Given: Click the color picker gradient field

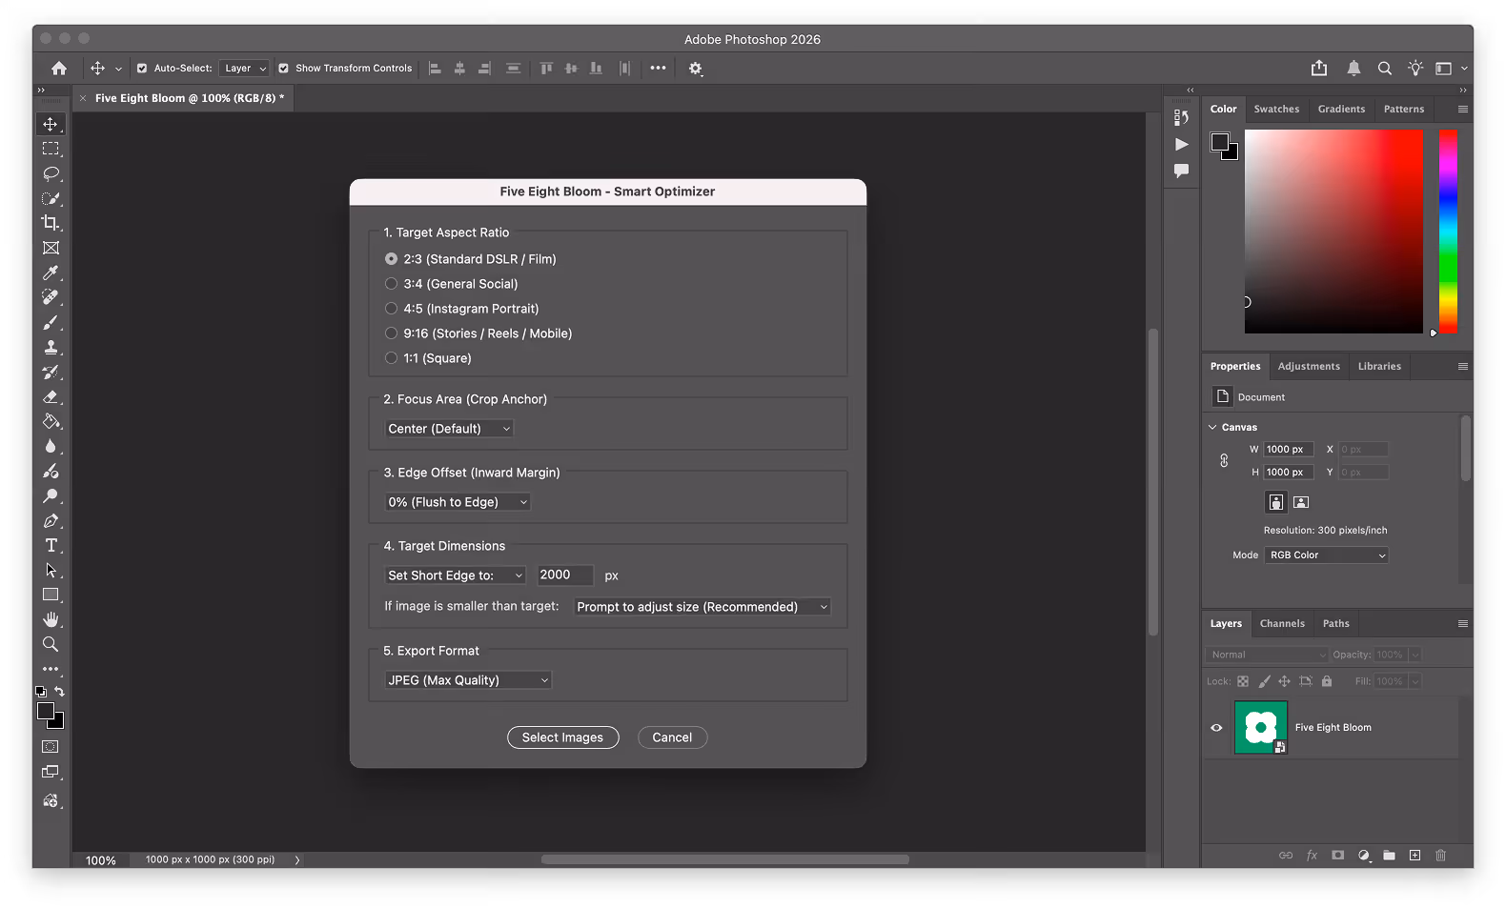Looking at the screenshot, I should [x=1333, y=232].
